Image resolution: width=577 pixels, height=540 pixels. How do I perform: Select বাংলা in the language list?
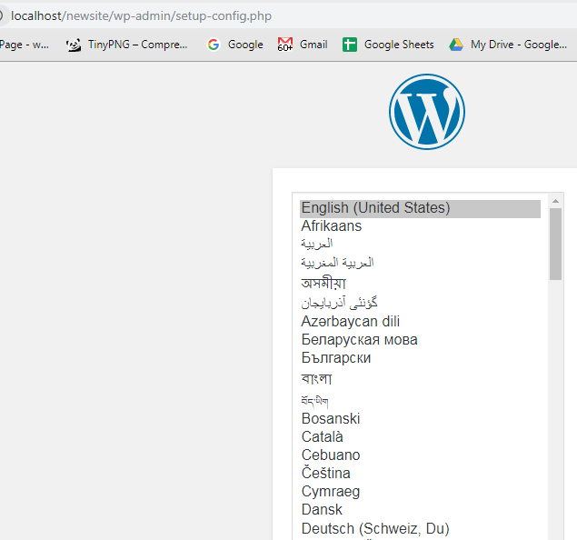[420, 378]
